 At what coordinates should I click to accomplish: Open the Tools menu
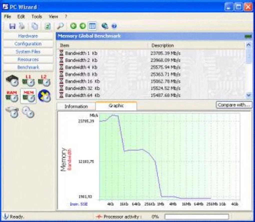pos(37,16)
